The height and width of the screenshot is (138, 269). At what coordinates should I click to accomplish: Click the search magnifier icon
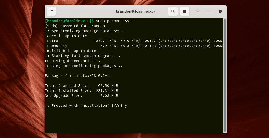(173, 11)
